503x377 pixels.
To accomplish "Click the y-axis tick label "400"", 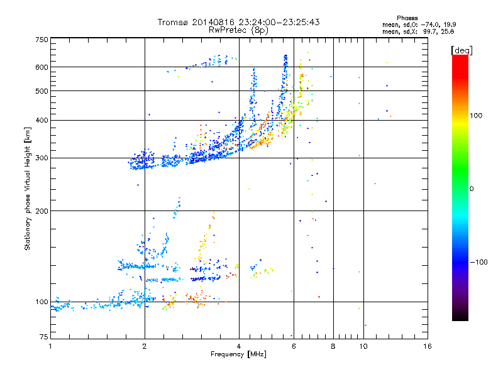I will 41,121.
